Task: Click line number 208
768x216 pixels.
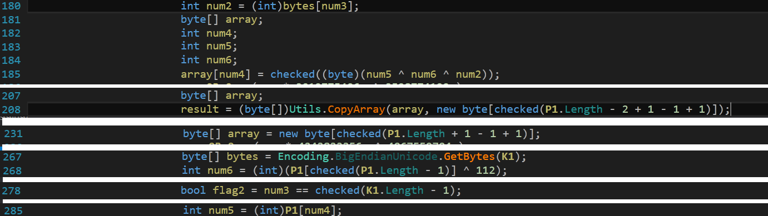Action: pos(12,109)
